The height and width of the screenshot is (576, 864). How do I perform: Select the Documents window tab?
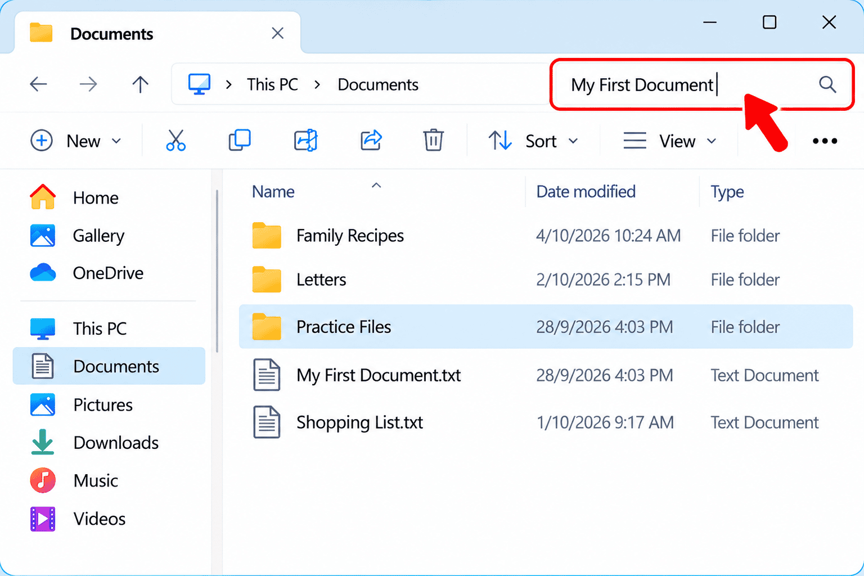pyautogui.click(x=157, y=33)
